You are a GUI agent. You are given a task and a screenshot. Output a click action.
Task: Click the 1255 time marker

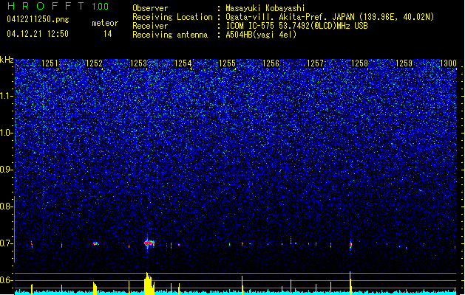pos(227,63)
